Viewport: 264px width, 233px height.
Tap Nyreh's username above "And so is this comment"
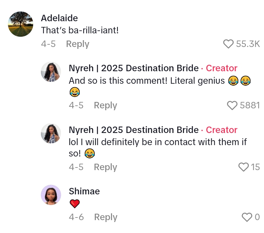[133, 68]
